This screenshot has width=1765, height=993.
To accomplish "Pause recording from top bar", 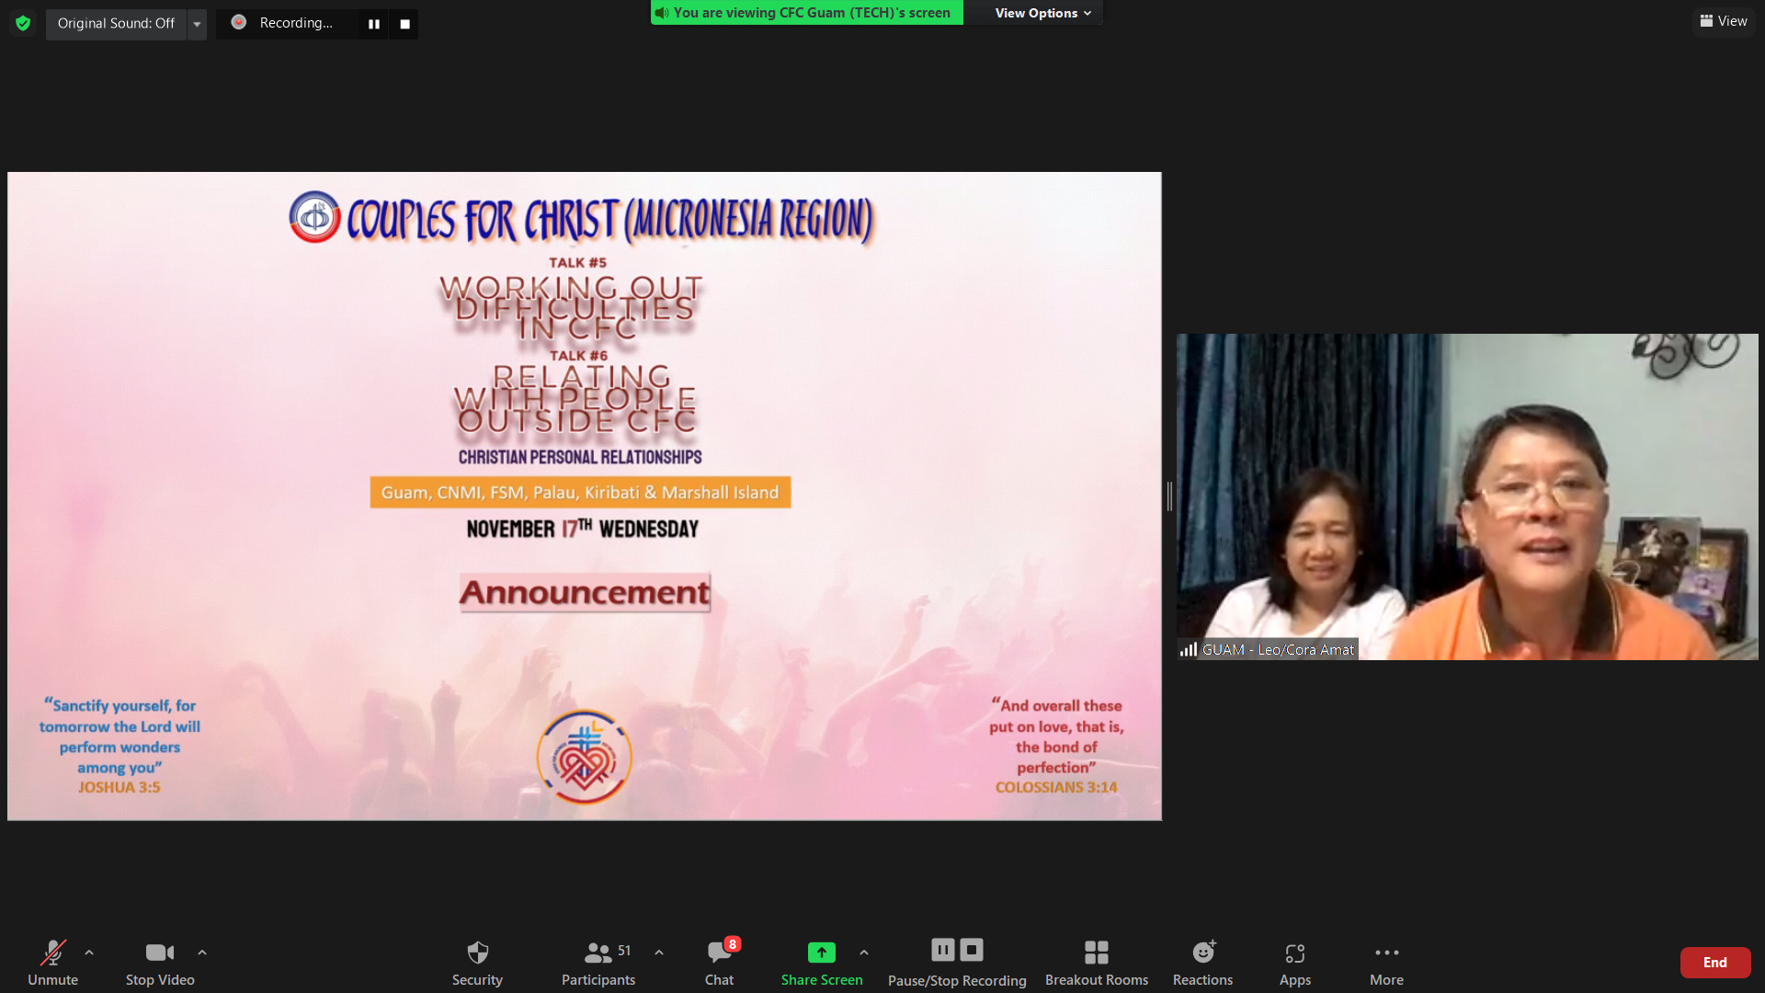I will pyautogui.click(x=374, y=24).
